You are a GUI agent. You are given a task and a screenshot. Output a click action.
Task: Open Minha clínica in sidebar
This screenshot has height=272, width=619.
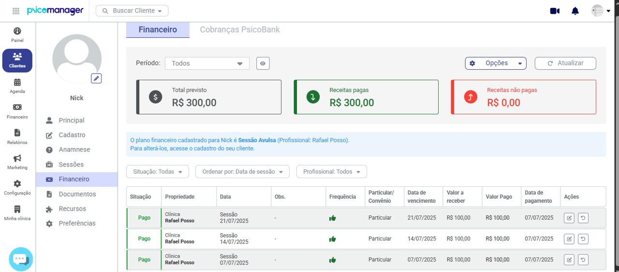(x=17, y=213)
